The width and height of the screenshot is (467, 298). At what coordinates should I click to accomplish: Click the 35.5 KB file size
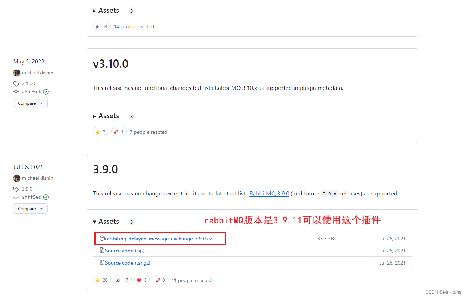tap(326, 239)
